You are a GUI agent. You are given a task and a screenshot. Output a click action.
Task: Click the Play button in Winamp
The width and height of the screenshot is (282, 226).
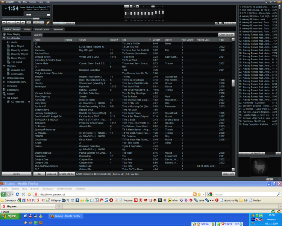[x=9, y=23]
